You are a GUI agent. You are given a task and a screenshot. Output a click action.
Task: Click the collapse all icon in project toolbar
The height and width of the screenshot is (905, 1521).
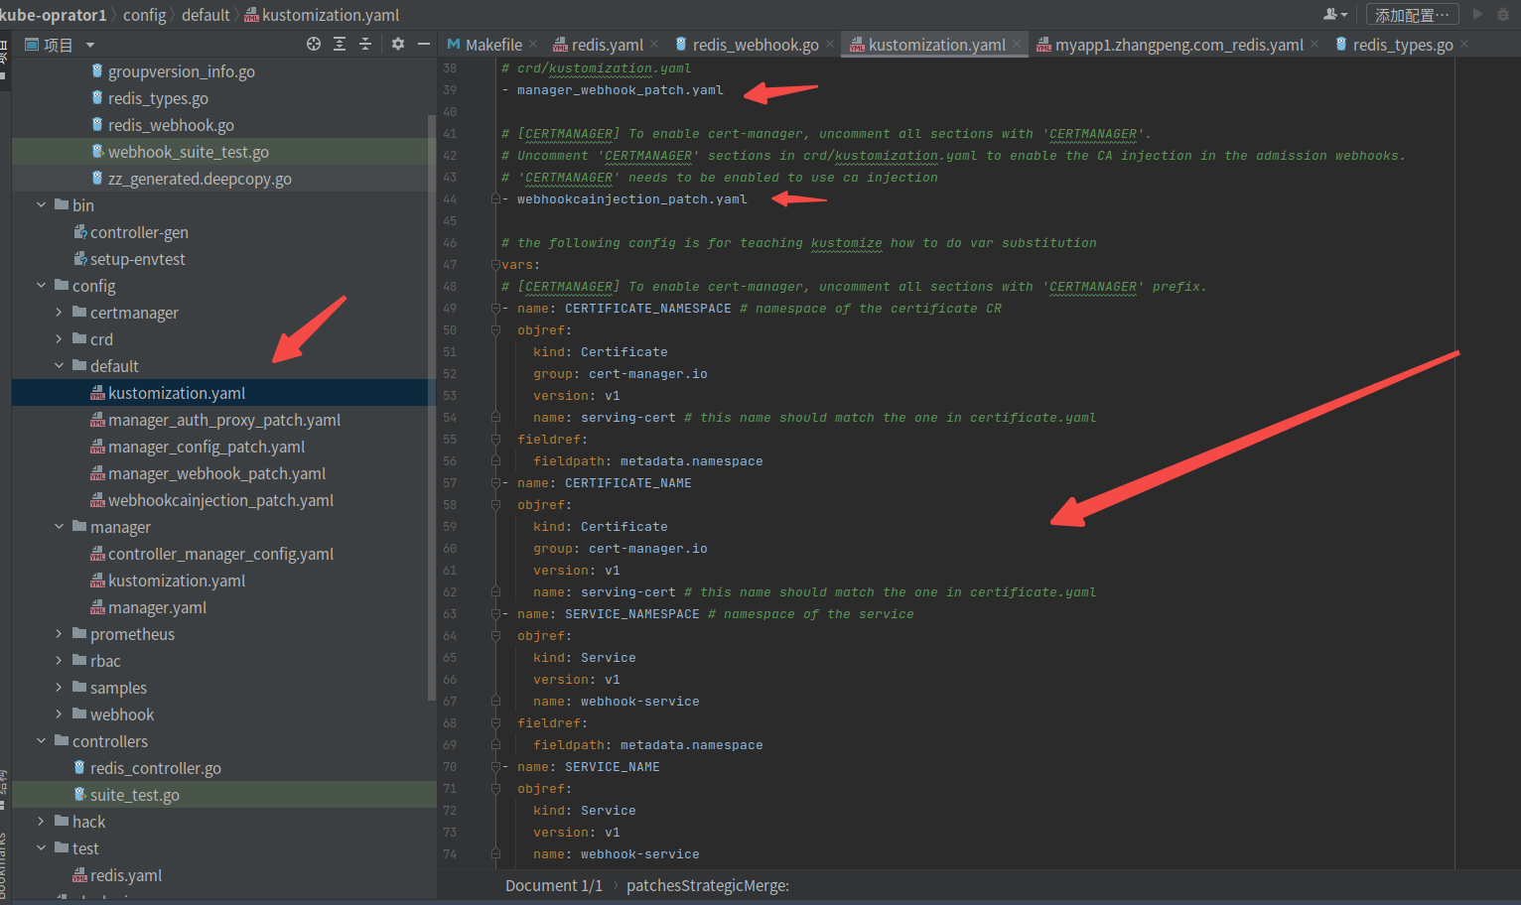point(365,44)
